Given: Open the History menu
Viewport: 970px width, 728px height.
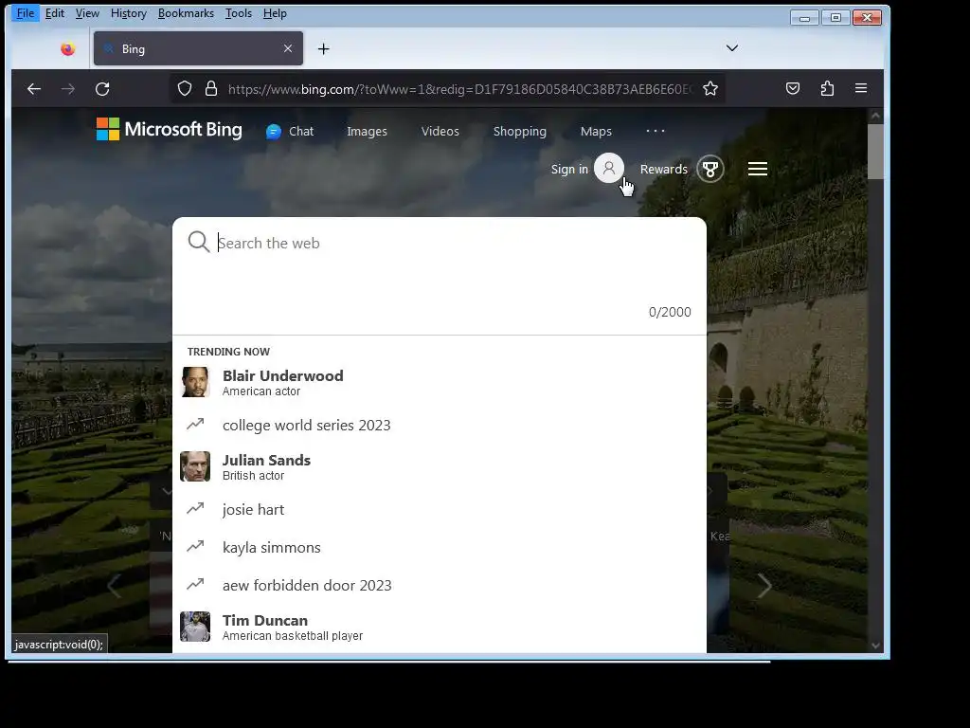Looking at the screenshot, I should 129,13.
